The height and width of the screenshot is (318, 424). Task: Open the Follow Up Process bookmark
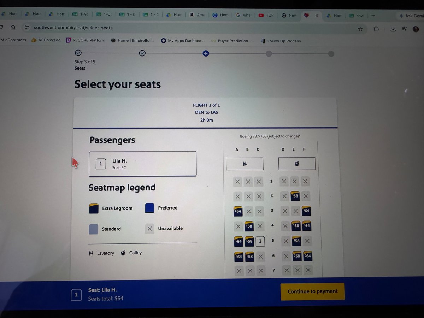click(x=281, y=41)
